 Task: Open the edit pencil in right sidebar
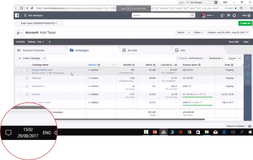[247, 74]
